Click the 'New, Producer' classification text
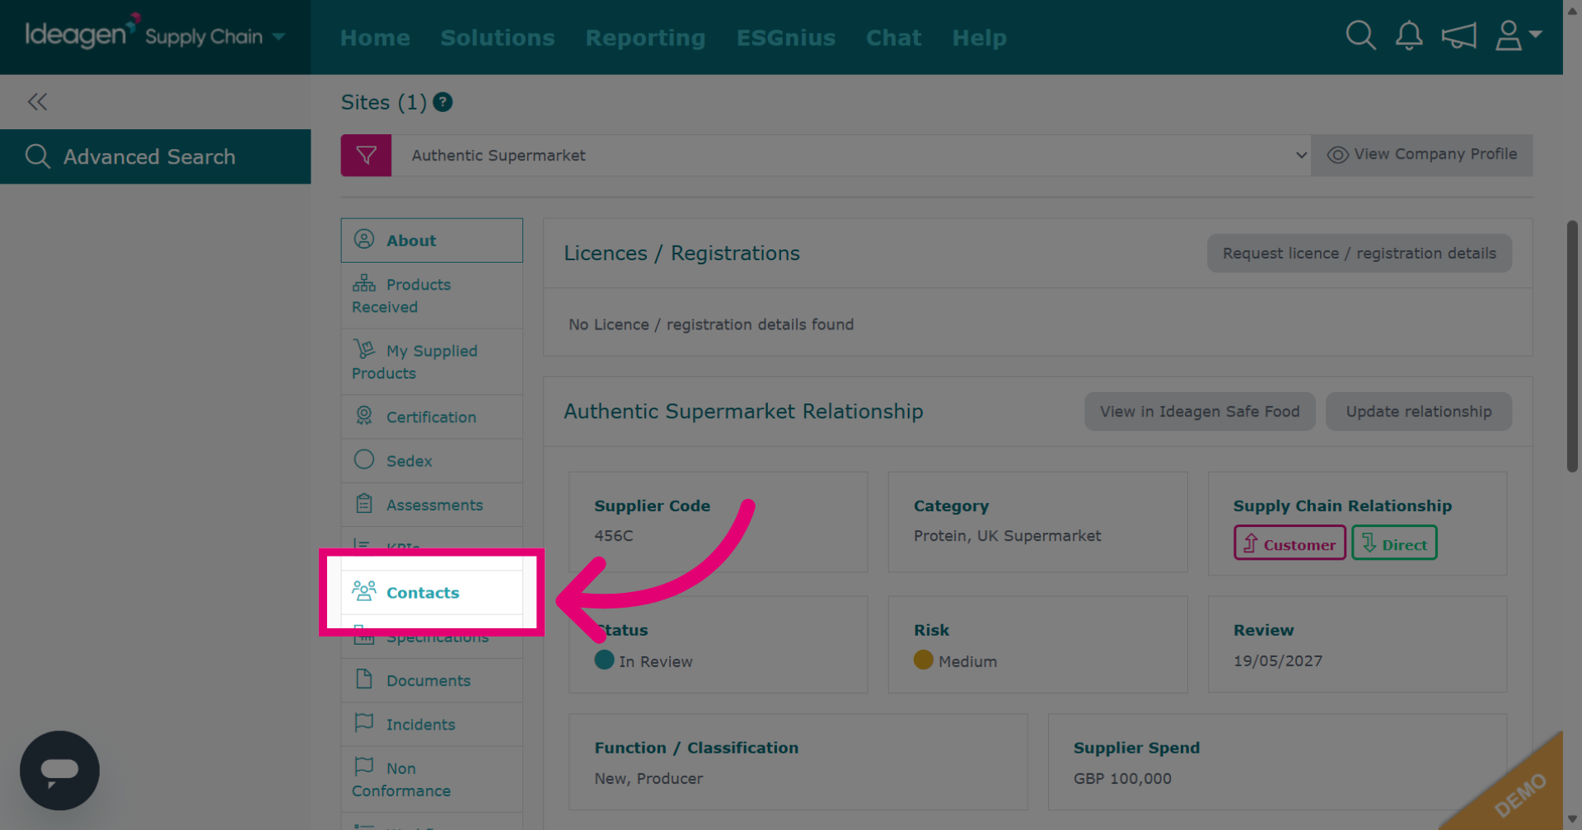The height and width of the screenshot is (830, 1582). (648, 779)
